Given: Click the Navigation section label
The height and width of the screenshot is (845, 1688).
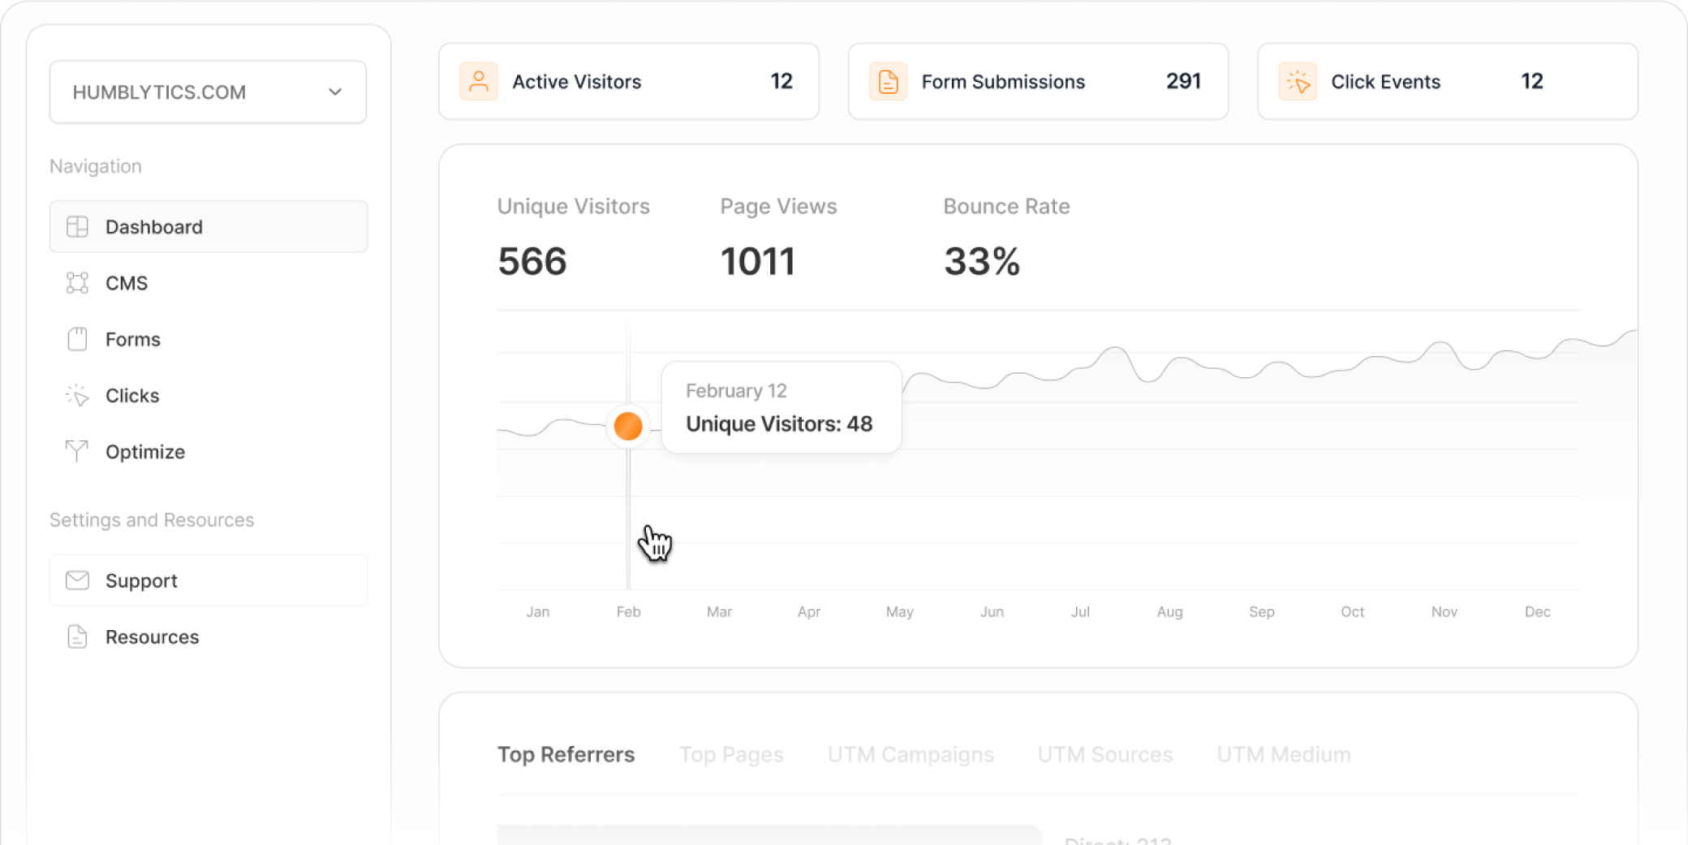Looking at the screenshot, I should tap(95, 165).
